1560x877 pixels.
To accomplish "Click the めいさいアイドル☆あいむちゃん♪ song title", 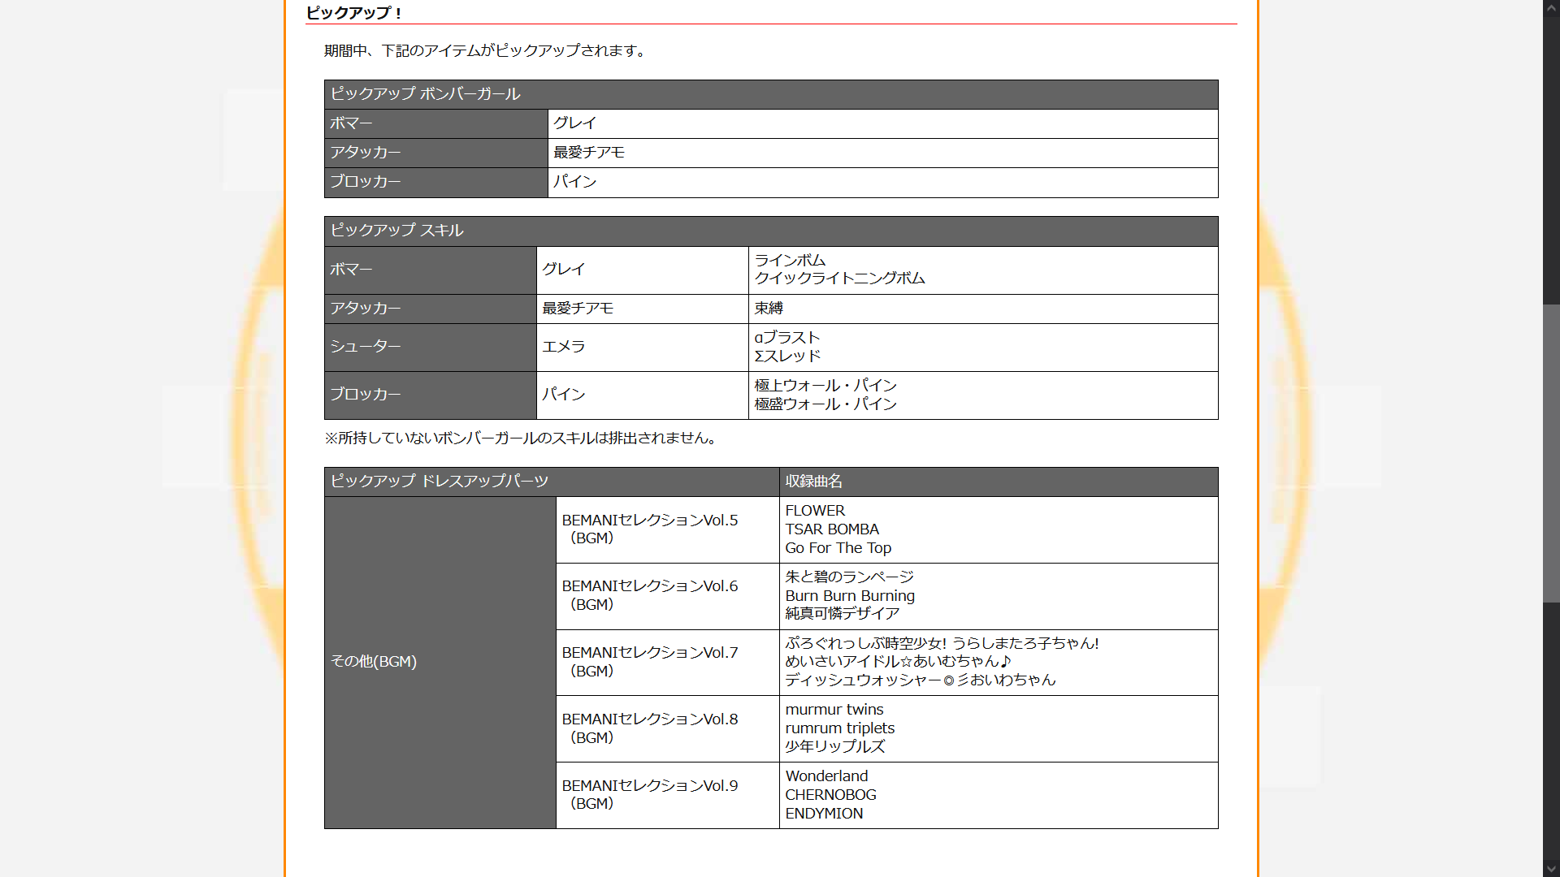I will click(899, 662).
